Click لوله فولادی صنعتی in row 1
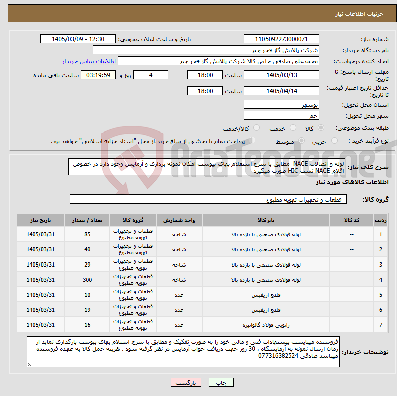Image resolution: width=397 pixels, height=396 pixels. (x=266, y=234)
